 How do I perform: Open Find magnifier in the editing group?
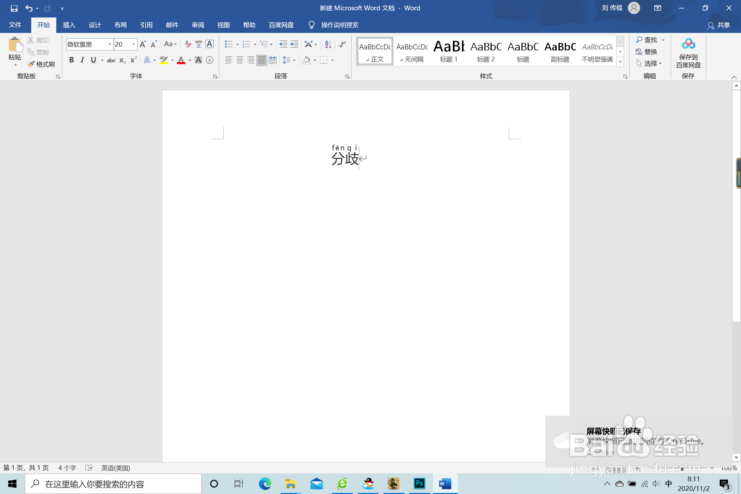pos(647,40)
